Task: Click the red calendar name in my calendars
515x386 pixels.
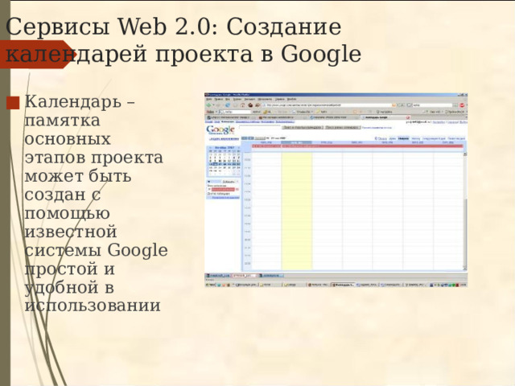Action: (x=224, y=190)
